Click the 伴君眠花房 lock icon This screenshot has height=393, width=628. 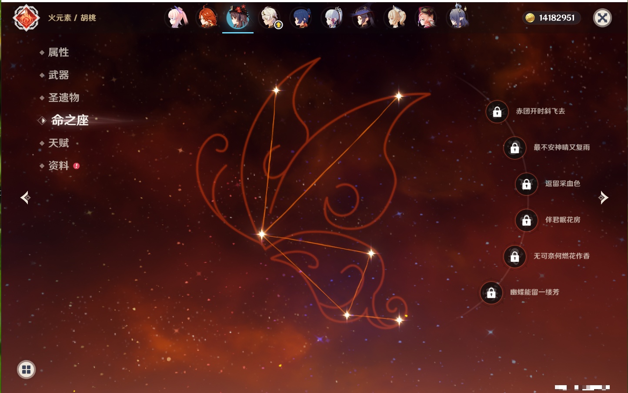click(526, 221)
